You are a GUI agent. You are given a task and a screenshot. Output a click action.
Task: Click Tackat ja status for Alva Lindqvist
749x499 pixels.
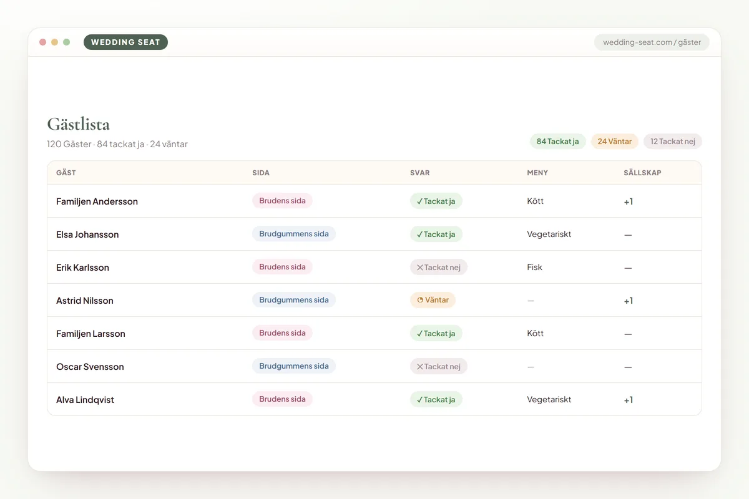point(436,400)
